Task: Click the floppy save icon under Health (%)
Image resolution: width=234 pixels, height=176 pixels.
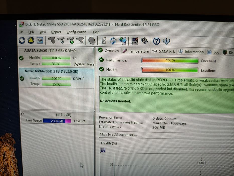Action: [x=103, y=150]
